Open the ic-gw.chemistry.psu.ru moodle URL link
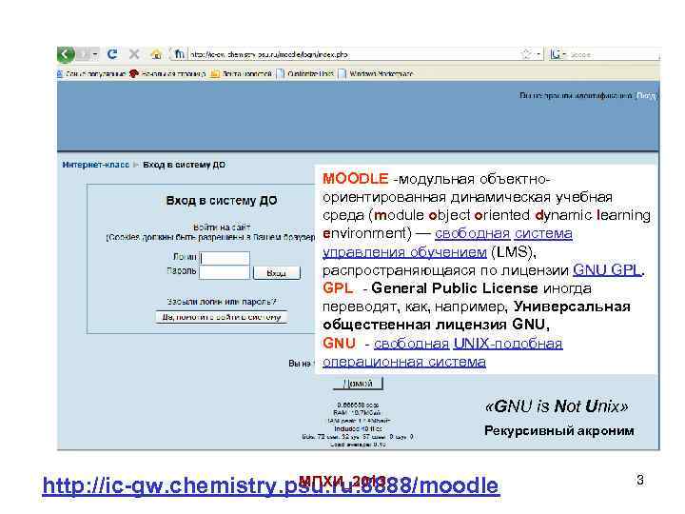 click(x=271, y=485)
